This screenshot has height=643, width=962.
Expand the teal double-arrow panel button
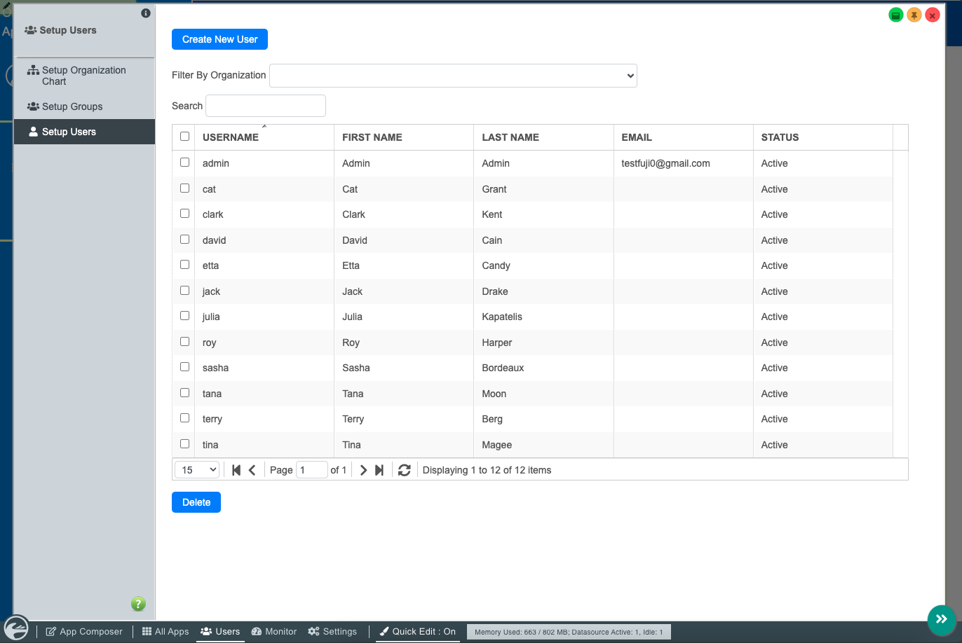(x=941, y=618)
